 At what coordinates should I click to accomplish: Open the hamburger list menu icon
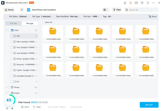coord(148,3)
